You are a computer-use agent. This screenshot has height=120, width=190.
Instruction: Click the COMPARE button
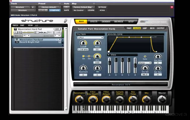(x=54, y=10)
